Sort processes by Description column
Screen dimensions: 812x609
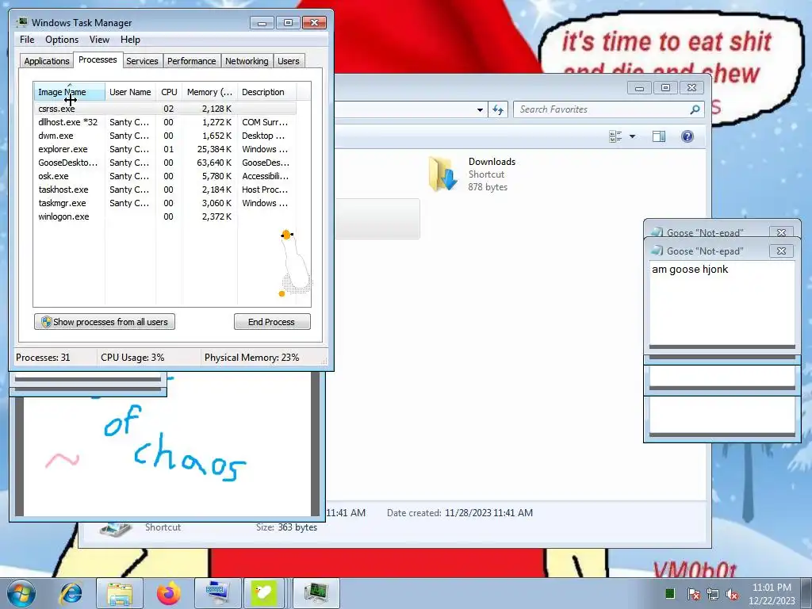tap(266, 92)
